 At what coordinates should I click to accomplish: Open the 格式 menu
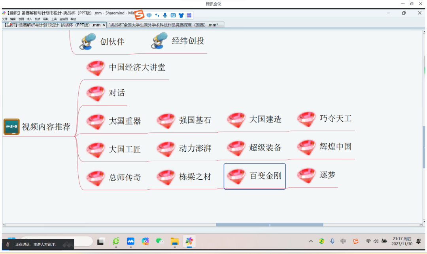click(x=38, y=19)
